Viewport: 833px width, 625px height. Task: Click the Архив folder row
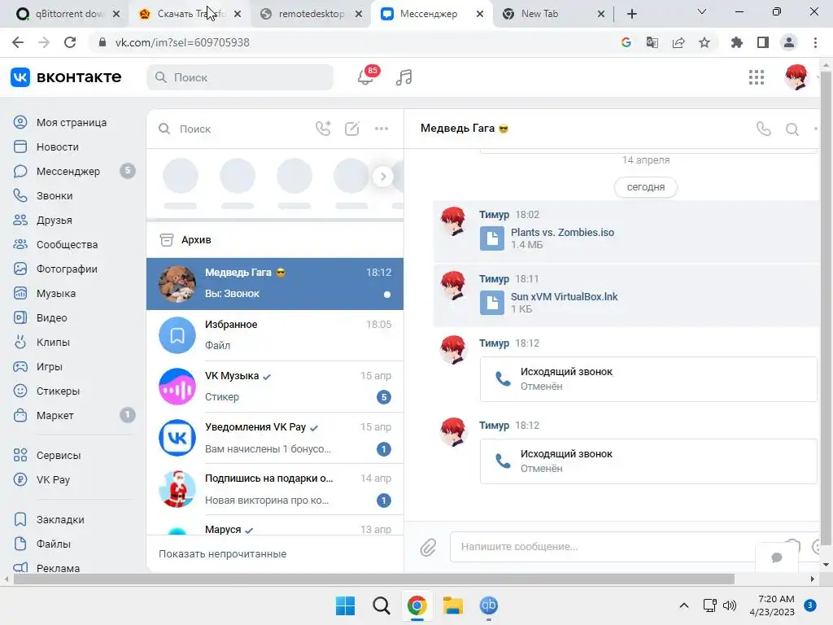coord(275,240)
